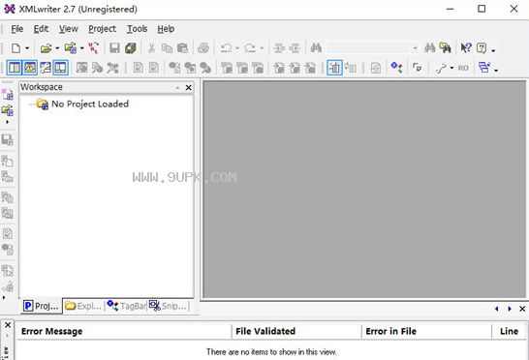Click the Indent icon
This screenshot has height=360, width=529.
279,48
